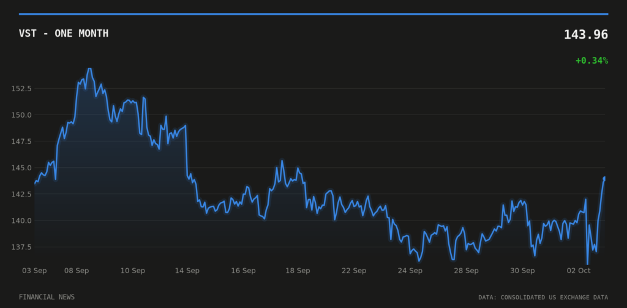Click the 140.0 y-axis label

coord(21,220)
